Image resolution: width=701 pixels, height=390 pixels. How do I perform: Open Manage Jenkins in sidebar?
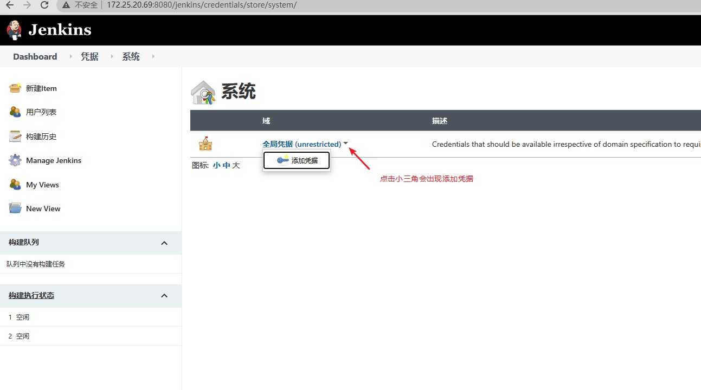tap(54, 160)
